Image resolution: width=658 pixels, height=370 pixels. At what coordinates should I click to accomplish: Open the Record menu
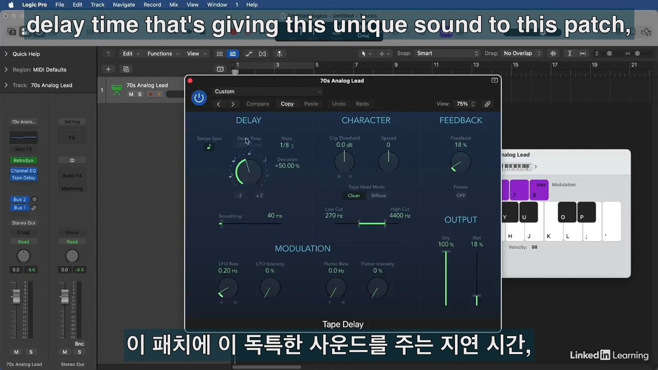(x=152, y=5)
